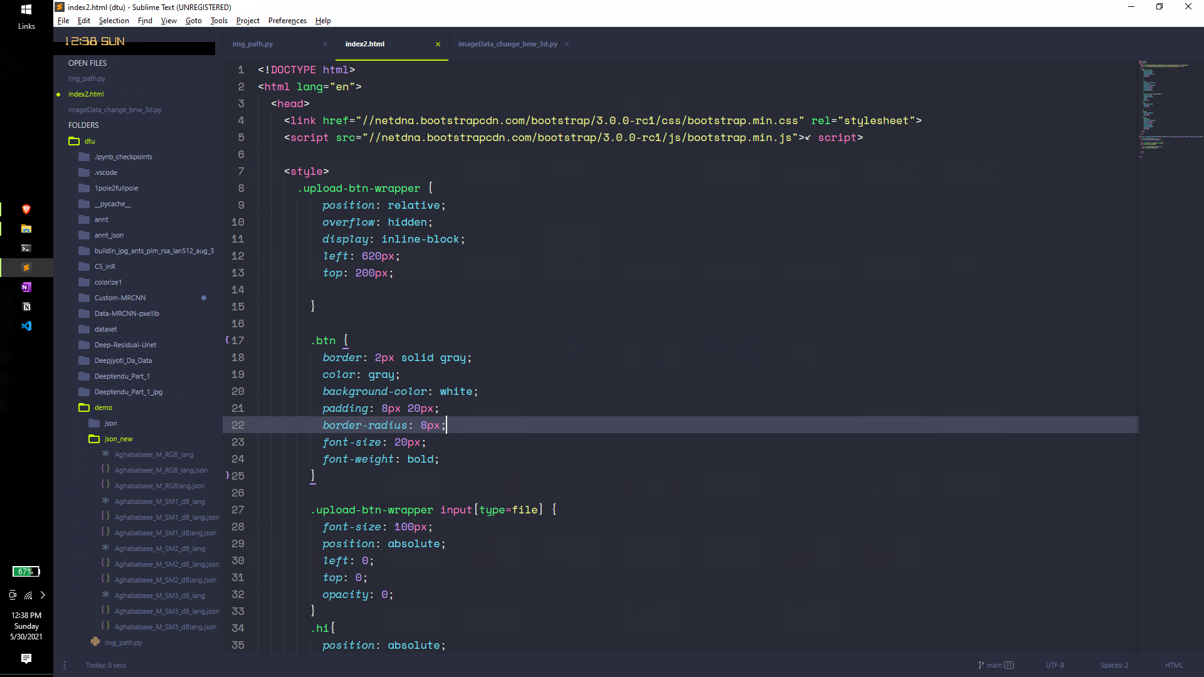Screen dimensions: 1204x677
Task: Open Windows notification center
Action: coord(26,658)
